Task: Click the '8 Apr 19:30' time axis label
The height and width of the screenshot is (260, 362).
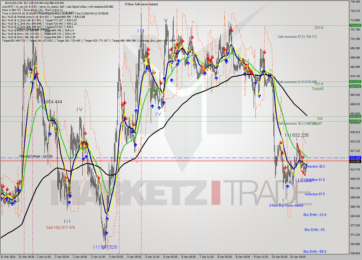Action: point(243,257)
